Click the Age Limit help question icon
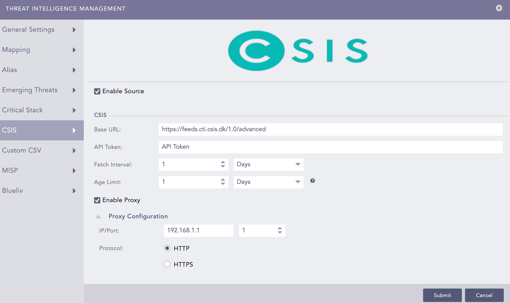The height and width of the screenshot is (303, 510). pyautogui.click(x=312, y=181)
